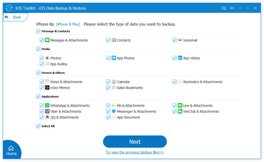The image size is (264, 162).
Task: Click the Next button
Action: [135, 142]
